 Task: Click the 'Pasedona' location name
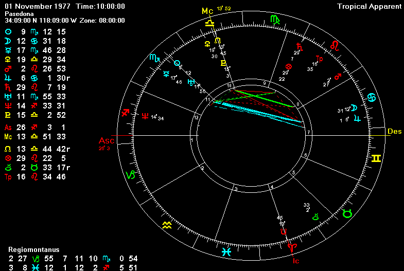[20, 14]
